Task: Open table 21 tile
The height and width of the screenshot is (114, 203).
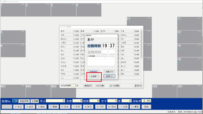Action: click(139, 23)
